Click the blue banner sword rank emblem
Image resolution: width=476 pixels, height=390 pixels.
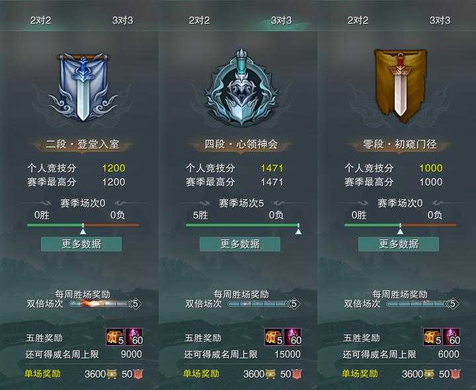82,88
